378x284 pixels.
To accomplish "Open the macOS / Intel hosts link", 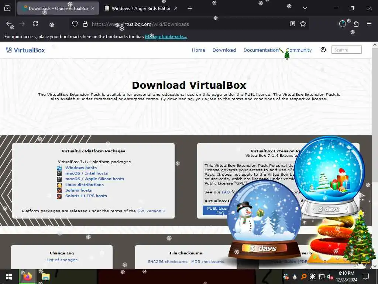I will coord(86,173).
